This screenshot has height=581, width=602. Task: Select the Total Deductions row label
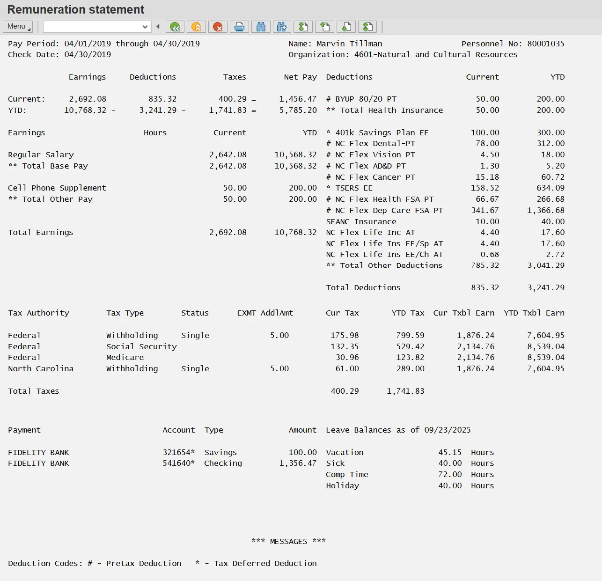(363, 287)
